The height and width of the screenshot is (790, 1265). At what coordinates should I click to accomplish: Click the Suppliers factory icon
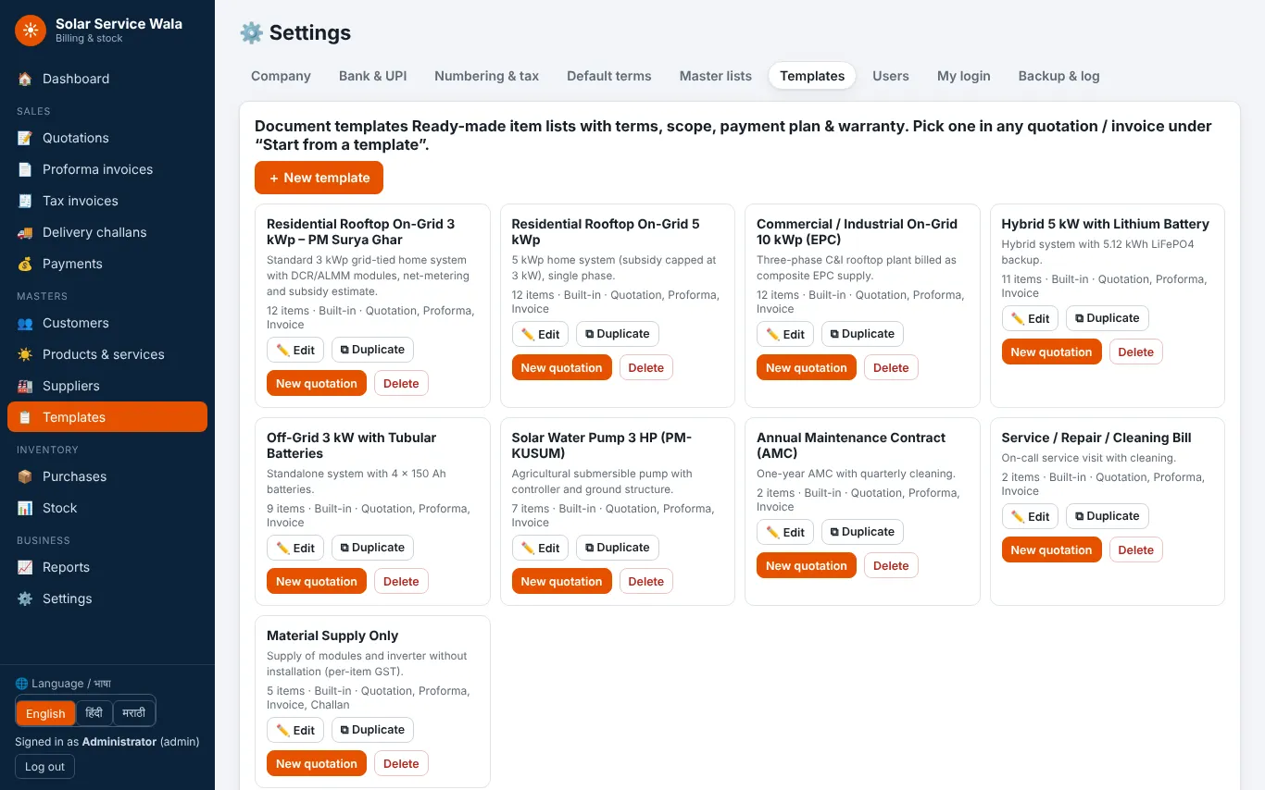(x=25, y=386)
